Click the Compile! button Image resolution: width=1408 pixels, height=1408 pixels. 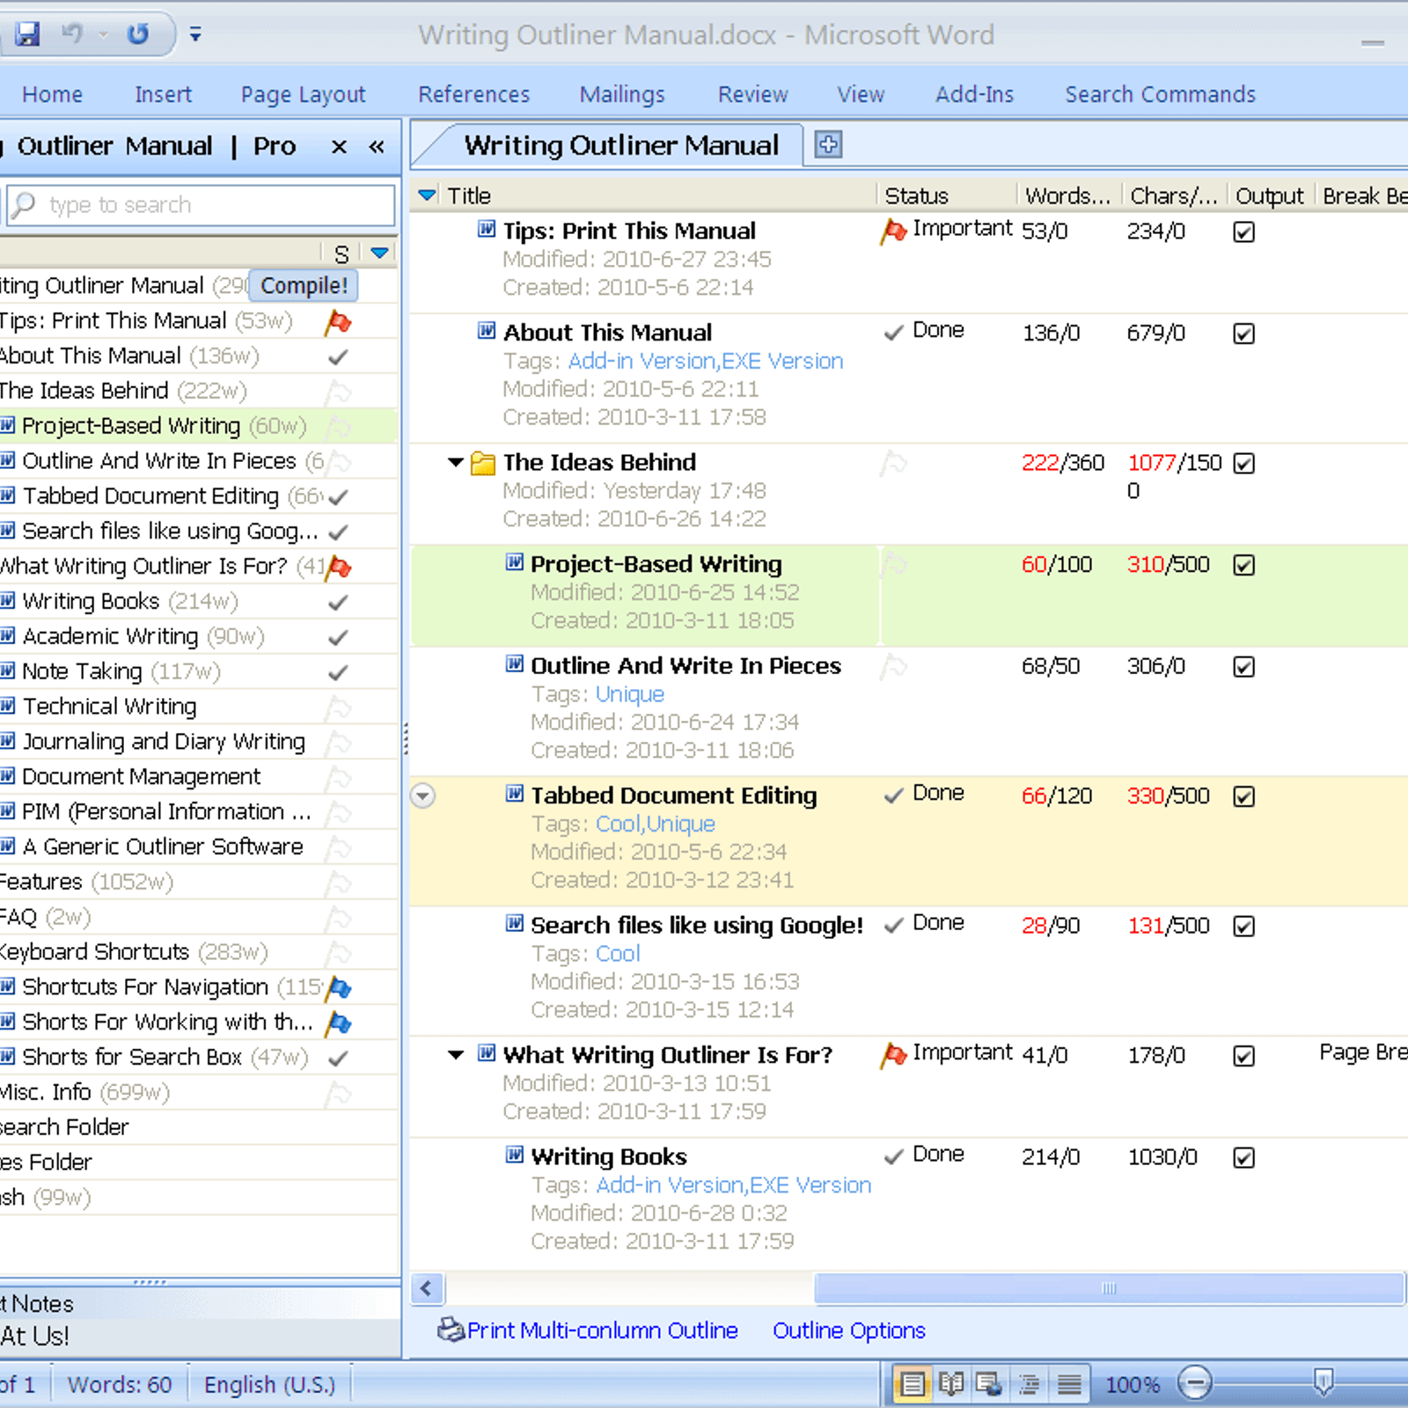[304, 285]
